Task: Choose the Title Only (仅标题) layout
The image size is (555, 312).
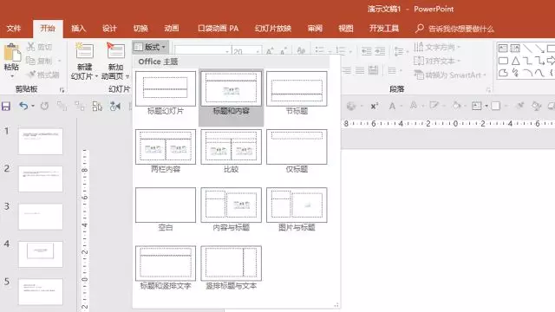Action: point(297,151)
